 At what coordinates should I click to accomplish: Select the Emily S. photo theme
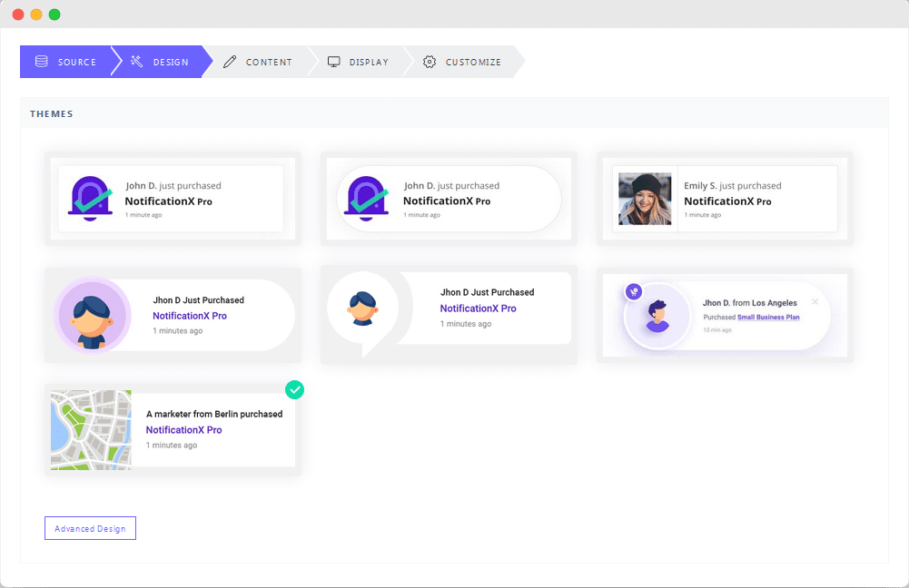724,199
